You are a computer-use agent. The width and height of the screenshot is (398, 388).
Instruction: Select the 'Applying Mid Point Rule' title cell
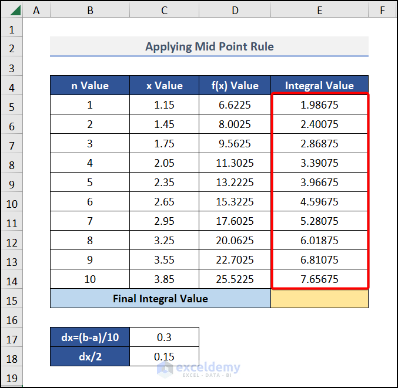coord(209,46)
